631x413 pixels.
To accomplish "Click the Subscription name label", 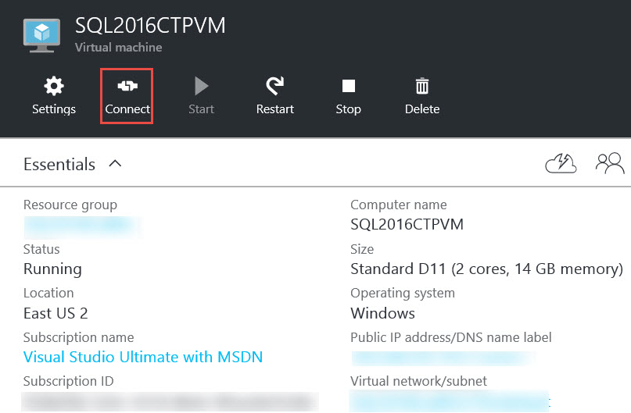I will coord(78,337).
